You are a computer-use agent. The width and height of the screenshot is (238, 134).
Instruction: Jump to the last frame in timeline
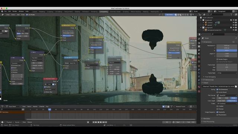pyautogui.click(x=106, y=122)
